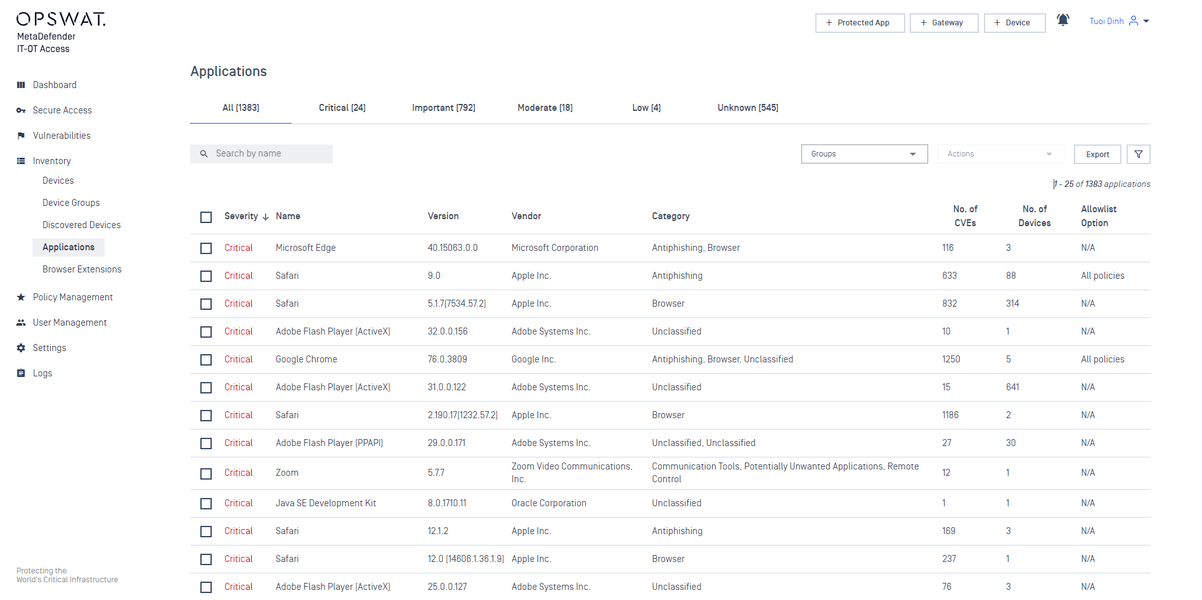Click the add Gateway button

[x=944, y=23]
